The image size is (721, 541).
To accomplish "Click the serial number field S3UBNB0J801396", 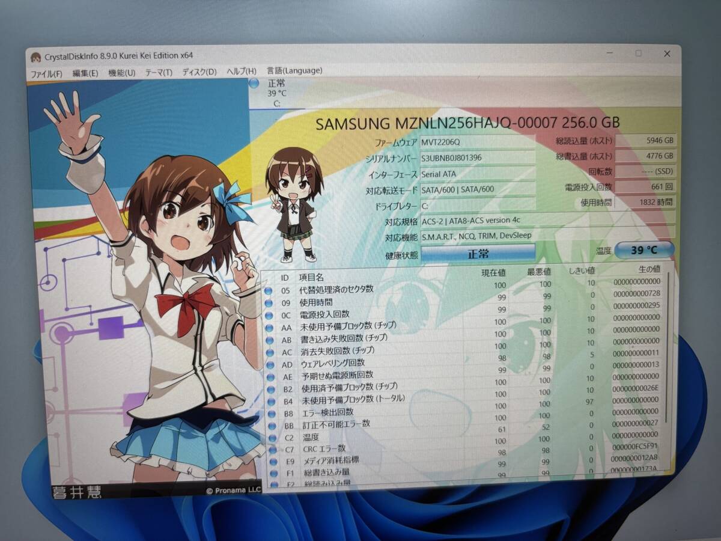I will 478,157.
